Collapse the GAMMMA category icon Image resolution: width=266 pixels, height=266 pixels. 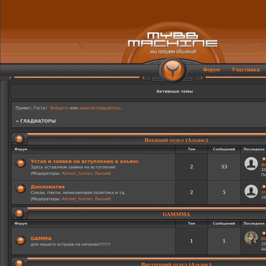(x=19, y=213)
